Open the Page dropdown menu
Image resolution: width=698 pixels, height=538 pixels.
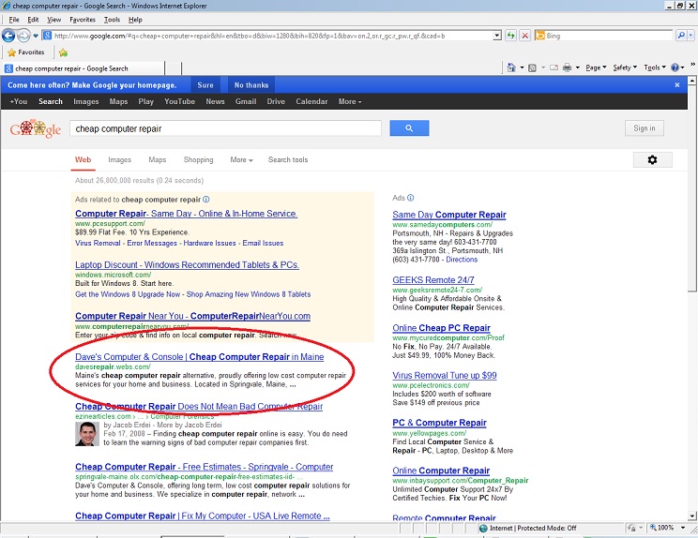[x=596, y=67]
